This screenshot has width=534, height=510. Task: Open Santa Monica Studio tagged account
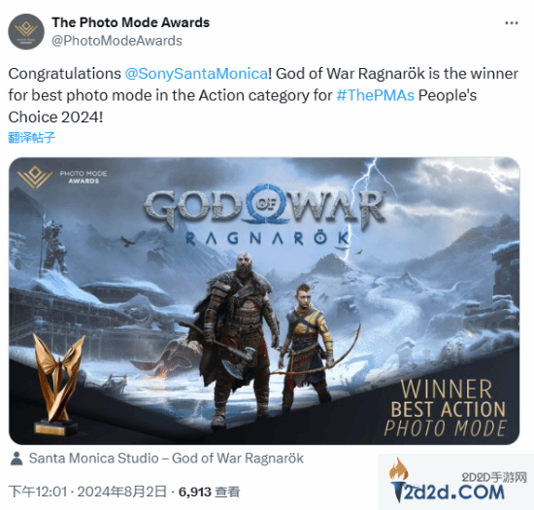click(x=166, y=459)
